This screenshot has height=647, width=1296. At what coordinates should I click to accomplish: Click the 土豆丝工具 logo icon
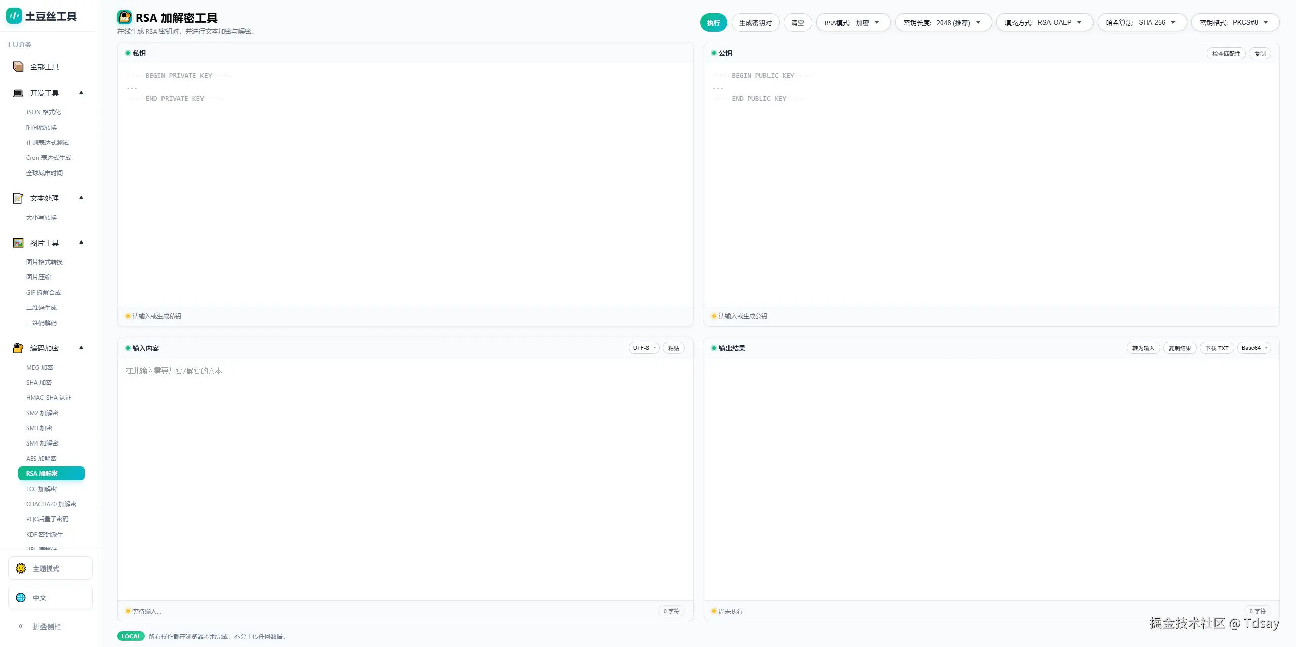pos(14,16)
